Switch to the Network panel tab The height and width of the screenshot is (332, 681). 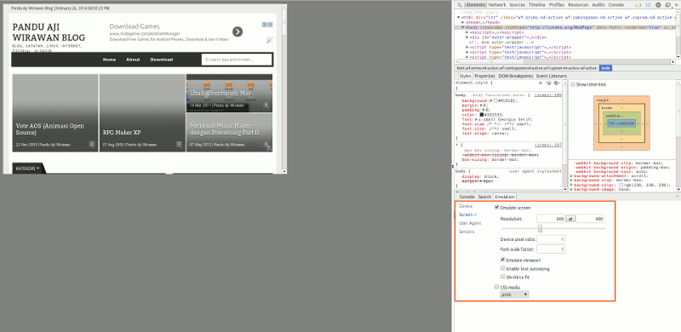[x=497, y=5]
